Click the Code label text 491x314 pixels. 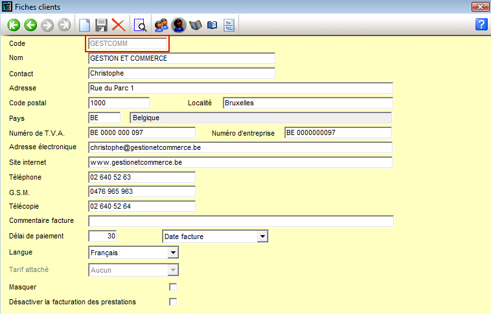coord(17,43)
